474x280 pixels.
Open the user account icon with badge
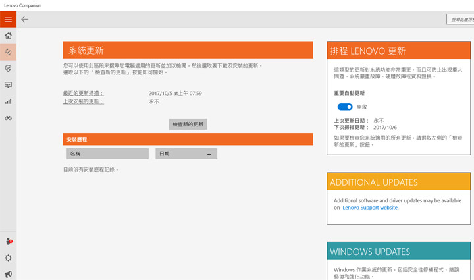click(x=8, y=242)
